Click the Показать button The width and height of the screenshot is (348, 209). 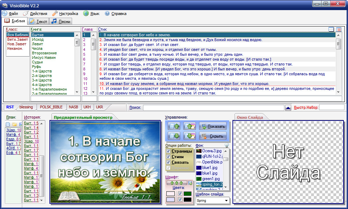point(213,126)
